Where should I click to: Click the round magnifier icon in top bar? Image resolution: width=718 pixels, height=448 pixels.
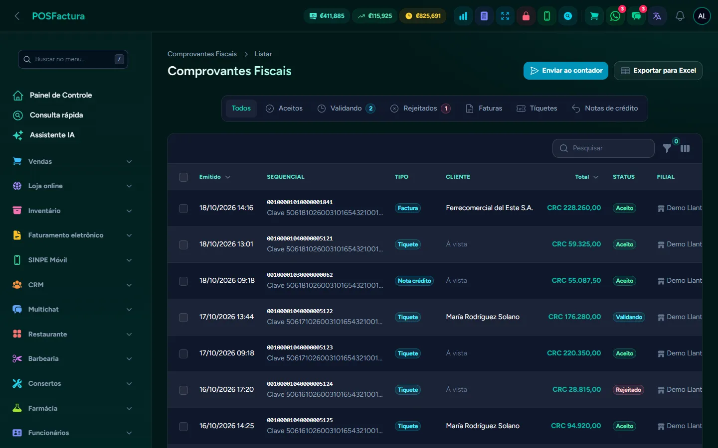tap(568, 16)
